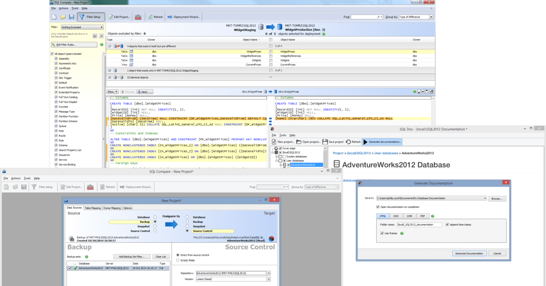Select the Filter Setup tool
The height and width of the screenshot is (286, 546).
pyautogui.click(x=90, y=16)
